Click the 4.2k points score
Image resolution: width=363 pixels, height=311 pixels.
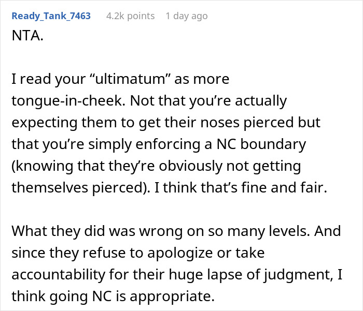pyautogui.click(x=130, y=16)
